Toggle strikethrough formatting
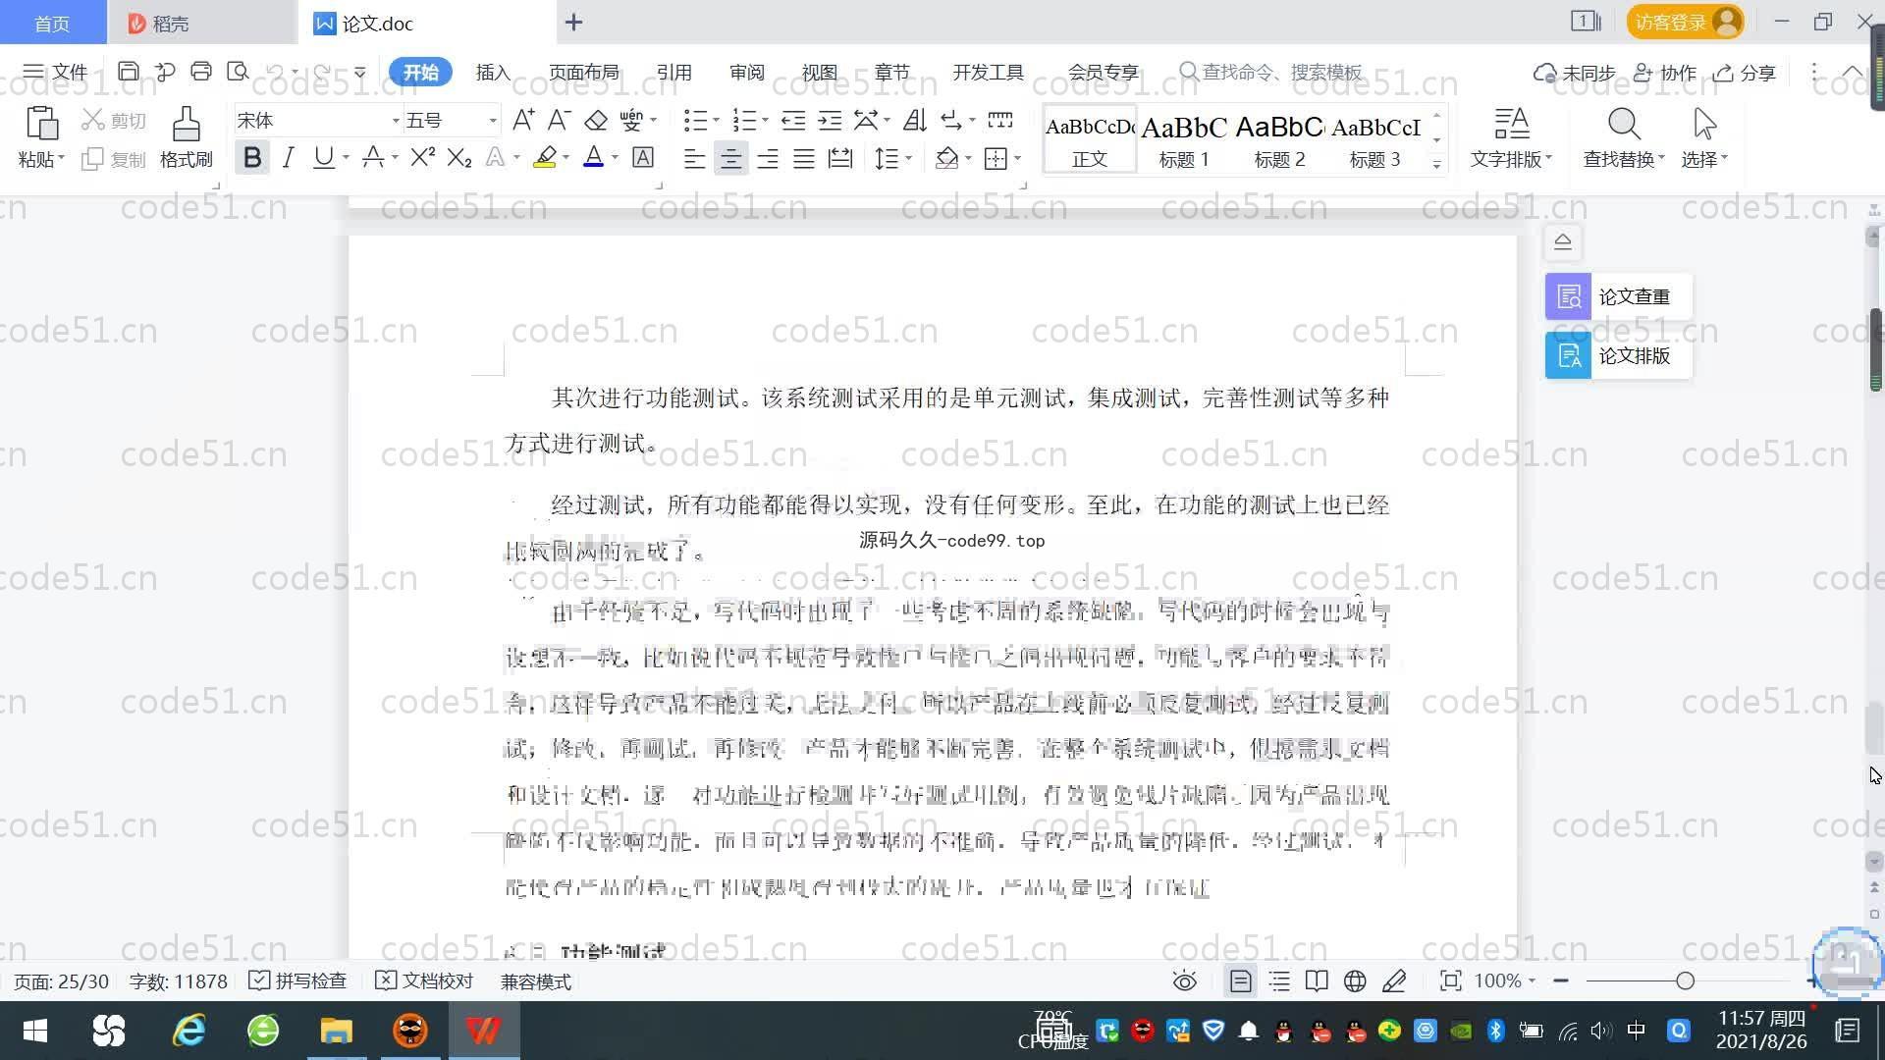The width and height of the screenshot is (1885, 1060). pos(372,157)
